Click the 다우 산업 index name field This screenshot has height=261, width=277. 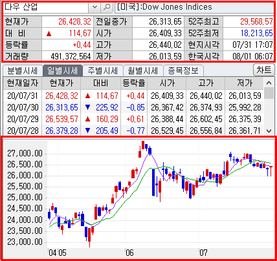coord(46,7)
